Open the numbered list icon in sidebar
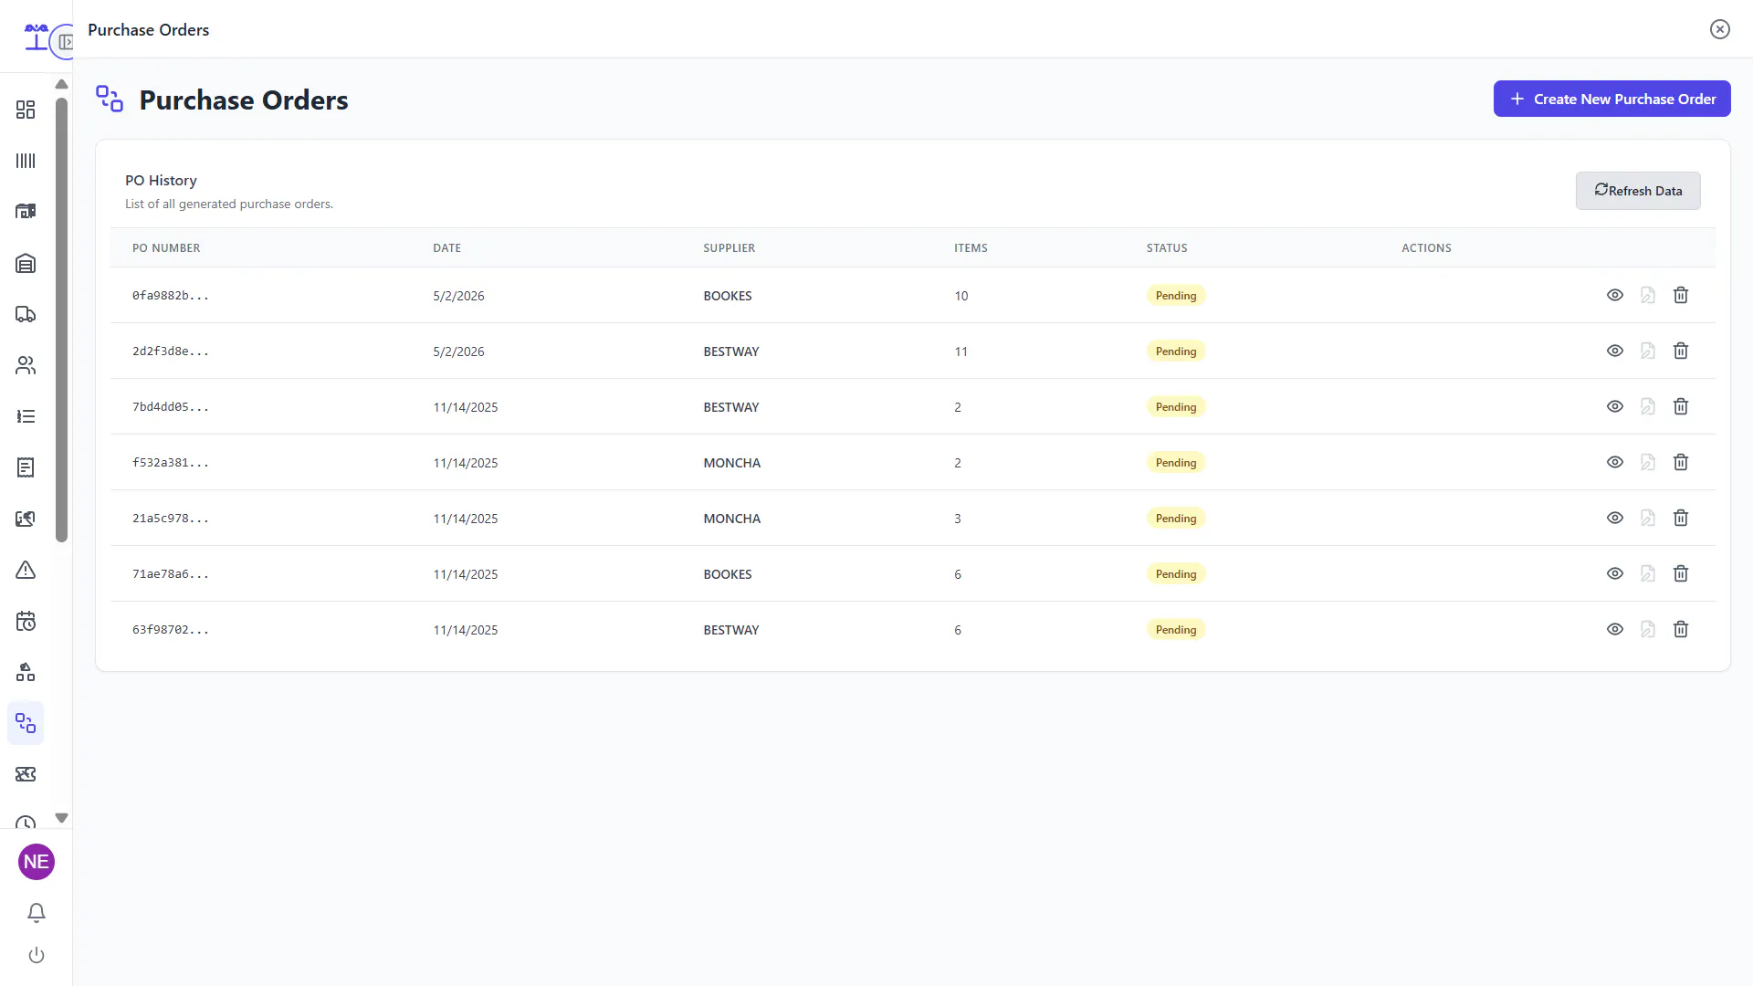The image size is (1753, 986). 26,416
